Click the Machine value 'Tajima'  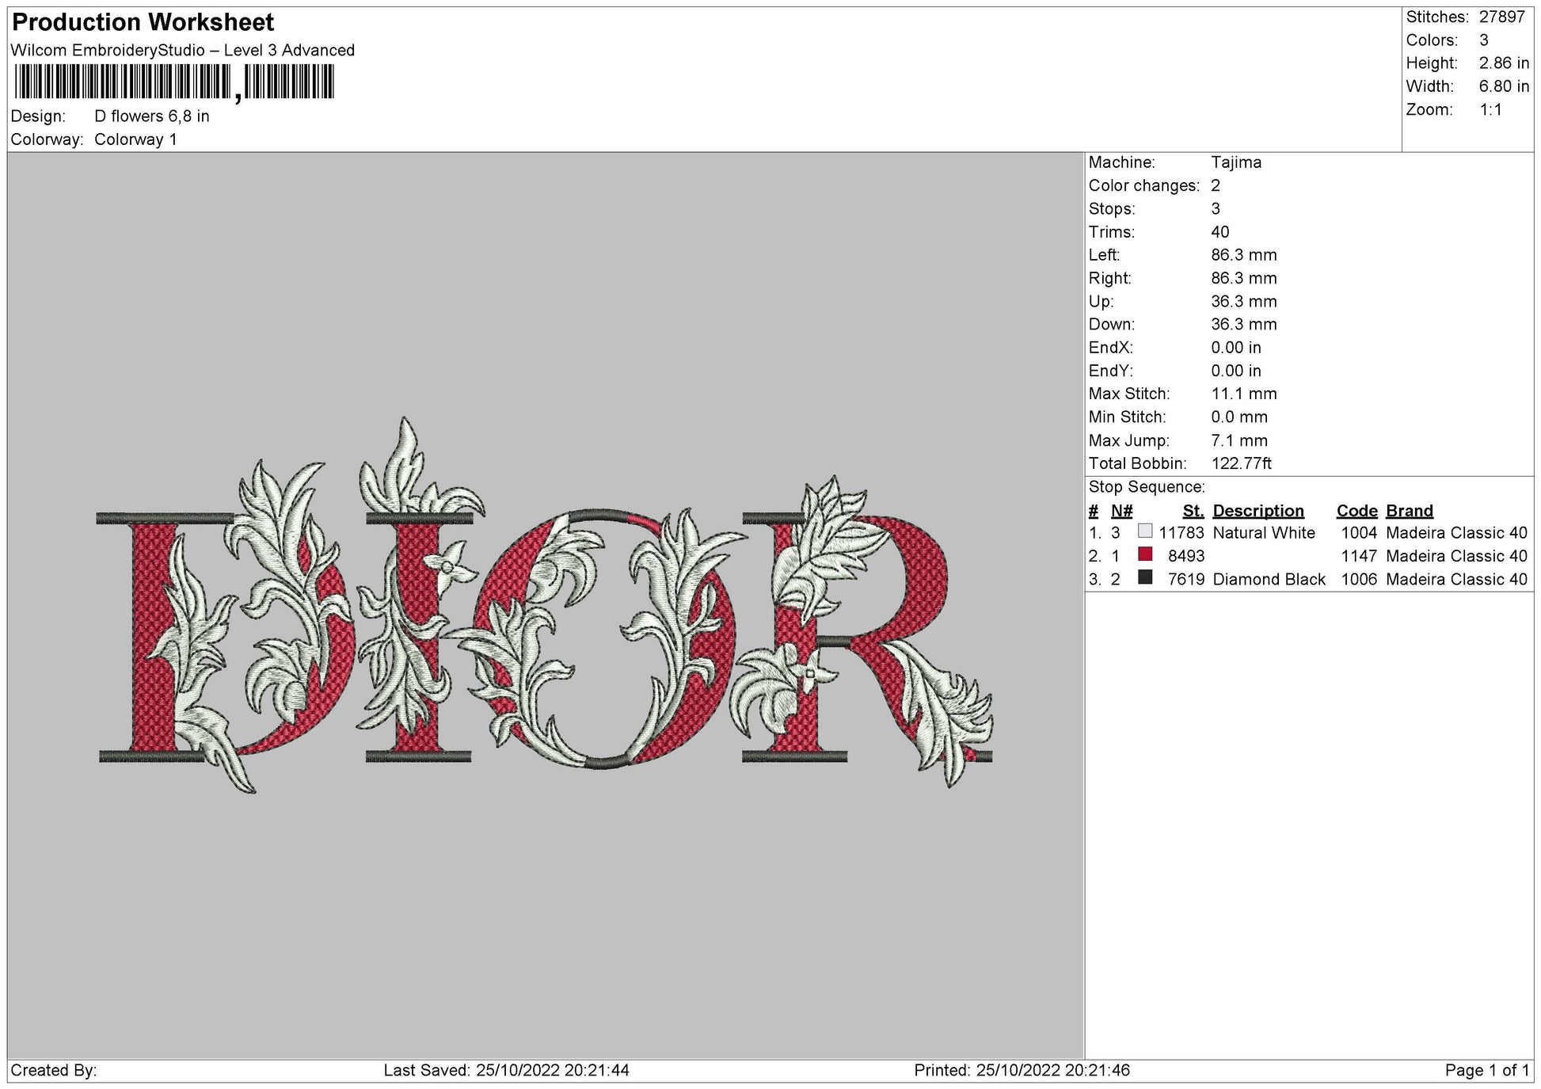tap(1236, 162)
